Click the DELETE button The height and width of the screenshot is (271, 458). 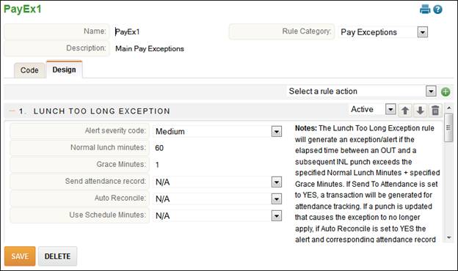point(57,256)
